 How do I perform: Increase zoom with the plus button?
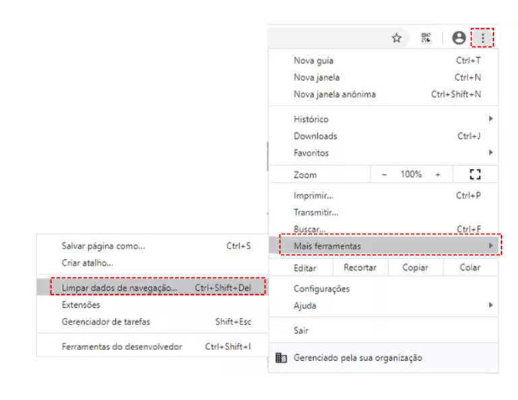click(438, 174)
